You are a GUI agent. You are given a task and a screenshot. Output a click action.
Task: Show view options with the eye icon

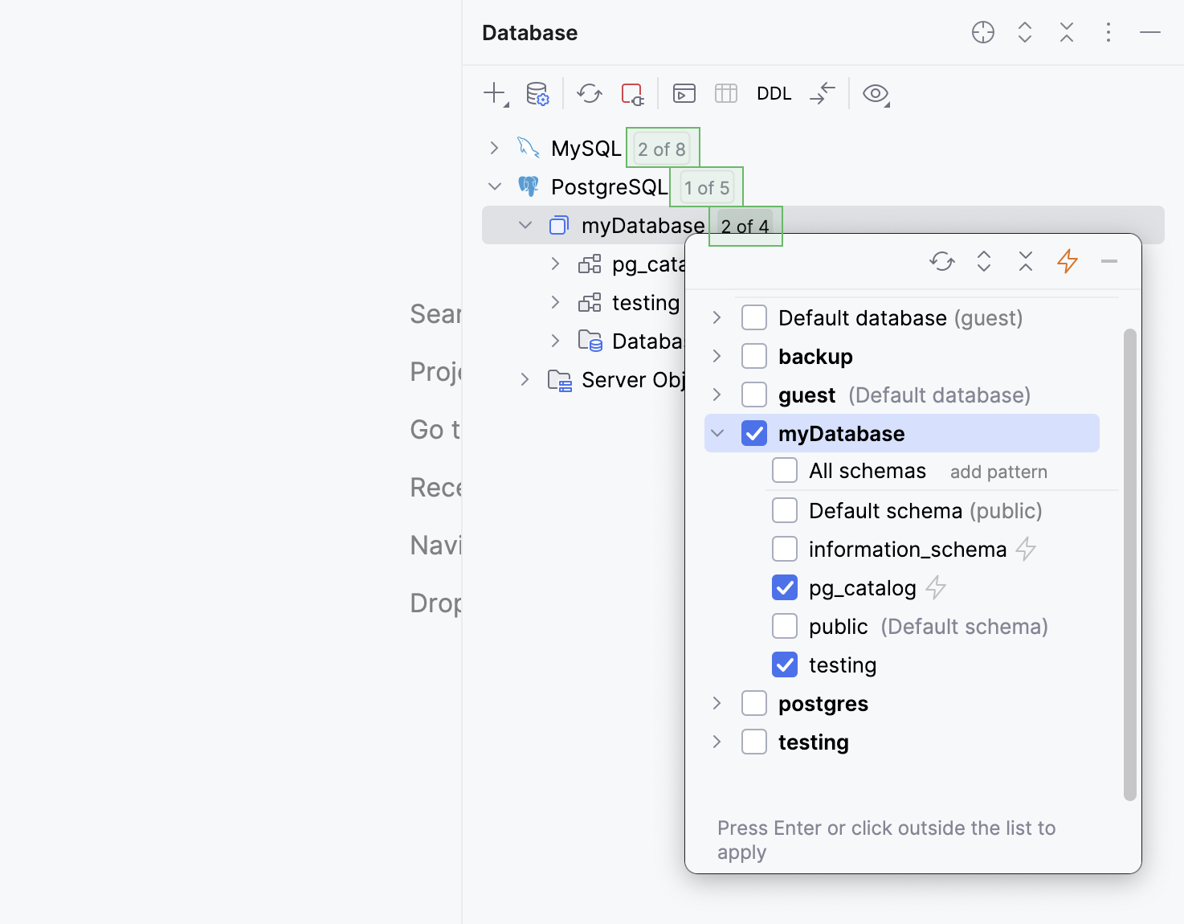pyautogui.click(x=876, y=94)
